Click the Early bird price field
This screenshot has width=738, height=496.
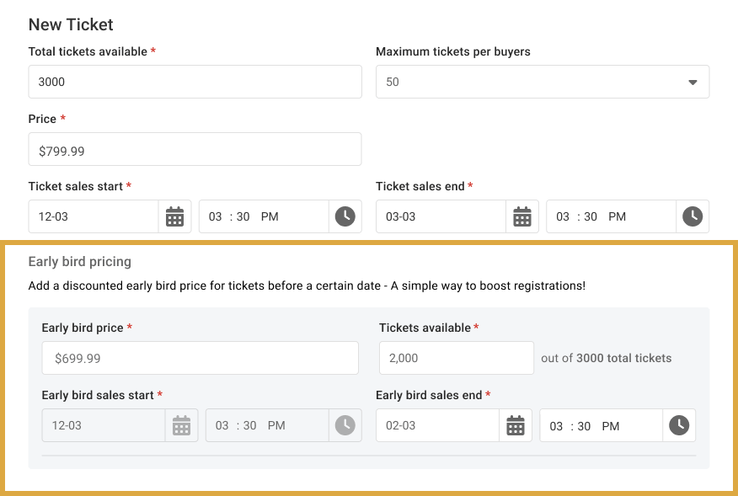[200, 358]
